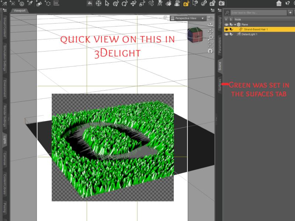The width and height of the screenshot is (295, 221).
Task: Toggle selectability arrow for Strand-Based Hair 1
Action: click(x=231, y=29)
